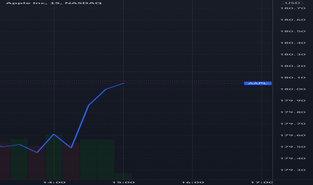Click the blue AAPL price label

(x=258, y=83)
